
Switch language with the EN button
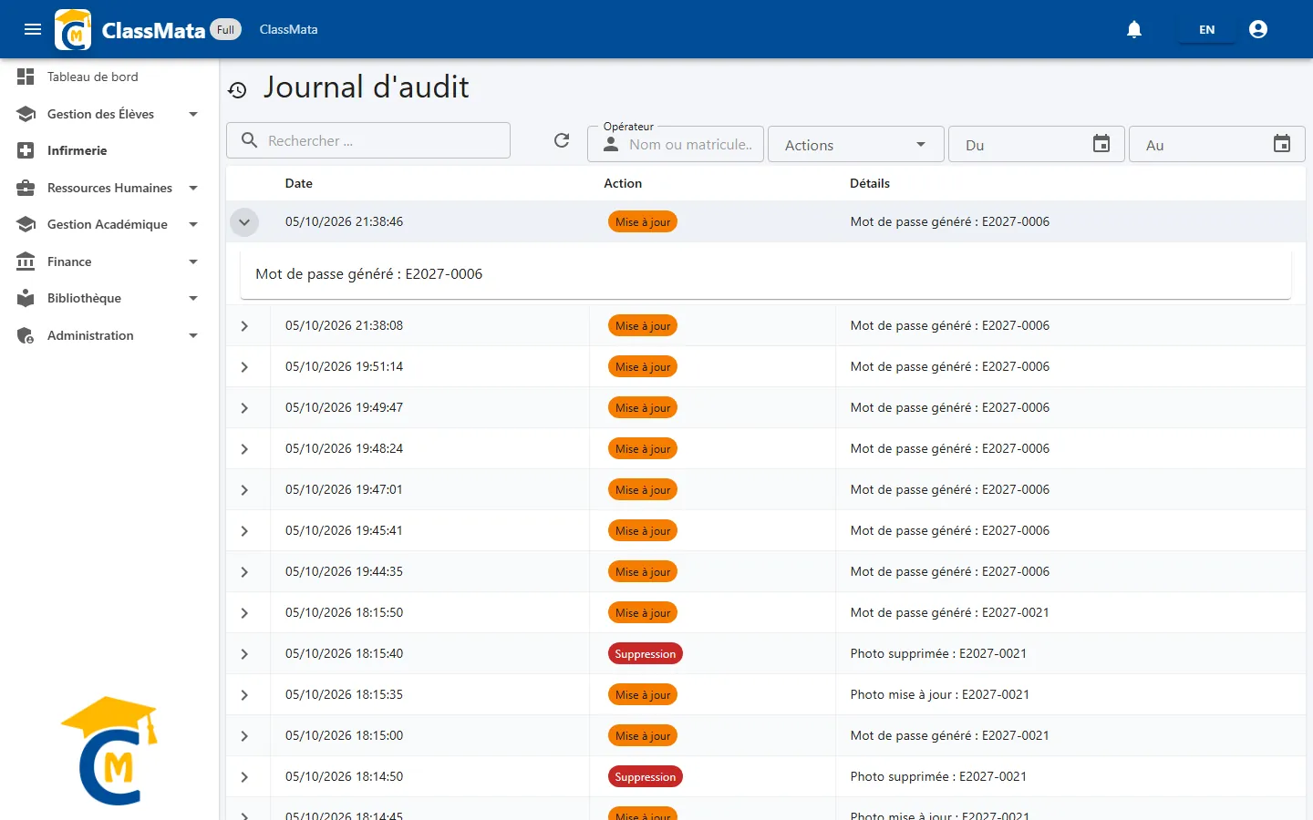[1206, 29]
